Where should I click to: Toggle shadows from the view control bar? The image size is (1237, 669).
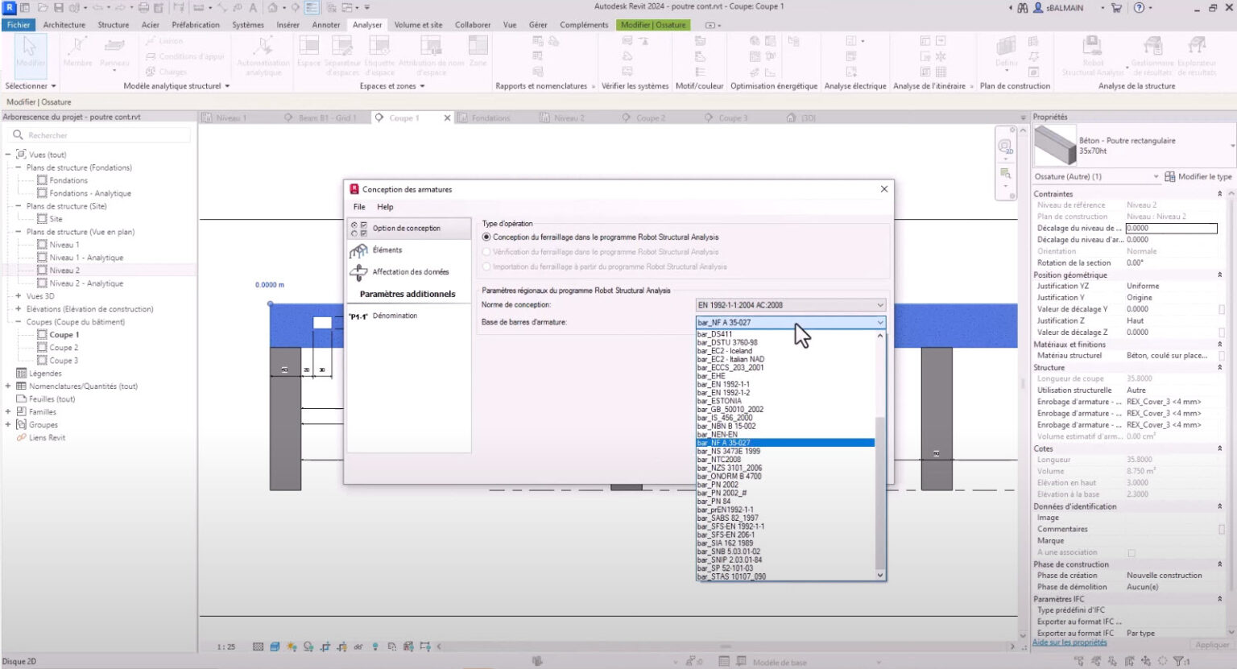(x=308, y=646)
